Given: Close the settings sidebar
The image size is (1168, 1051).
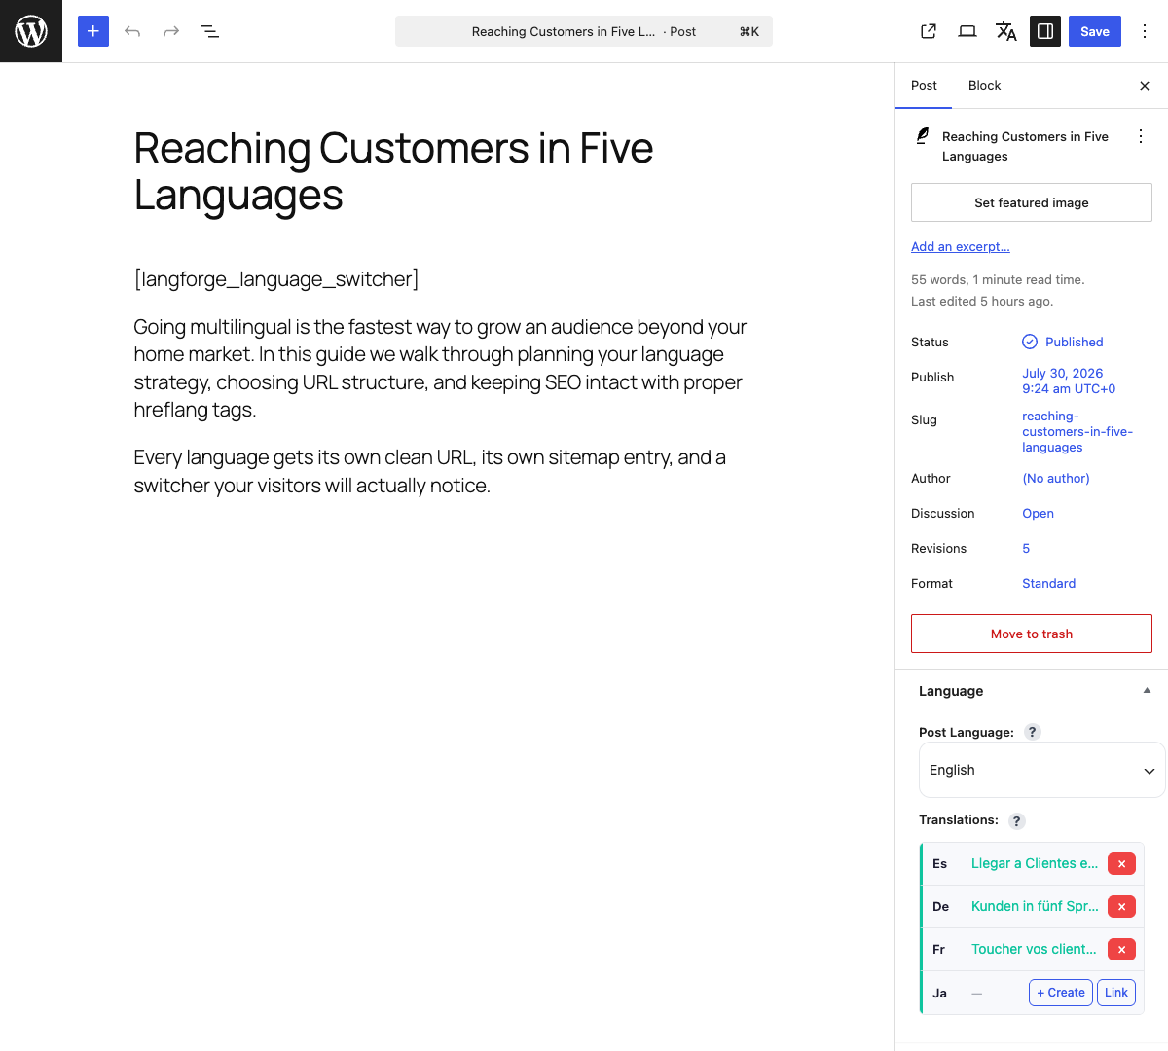Looking at the screenshot, I should point(1145,86).
